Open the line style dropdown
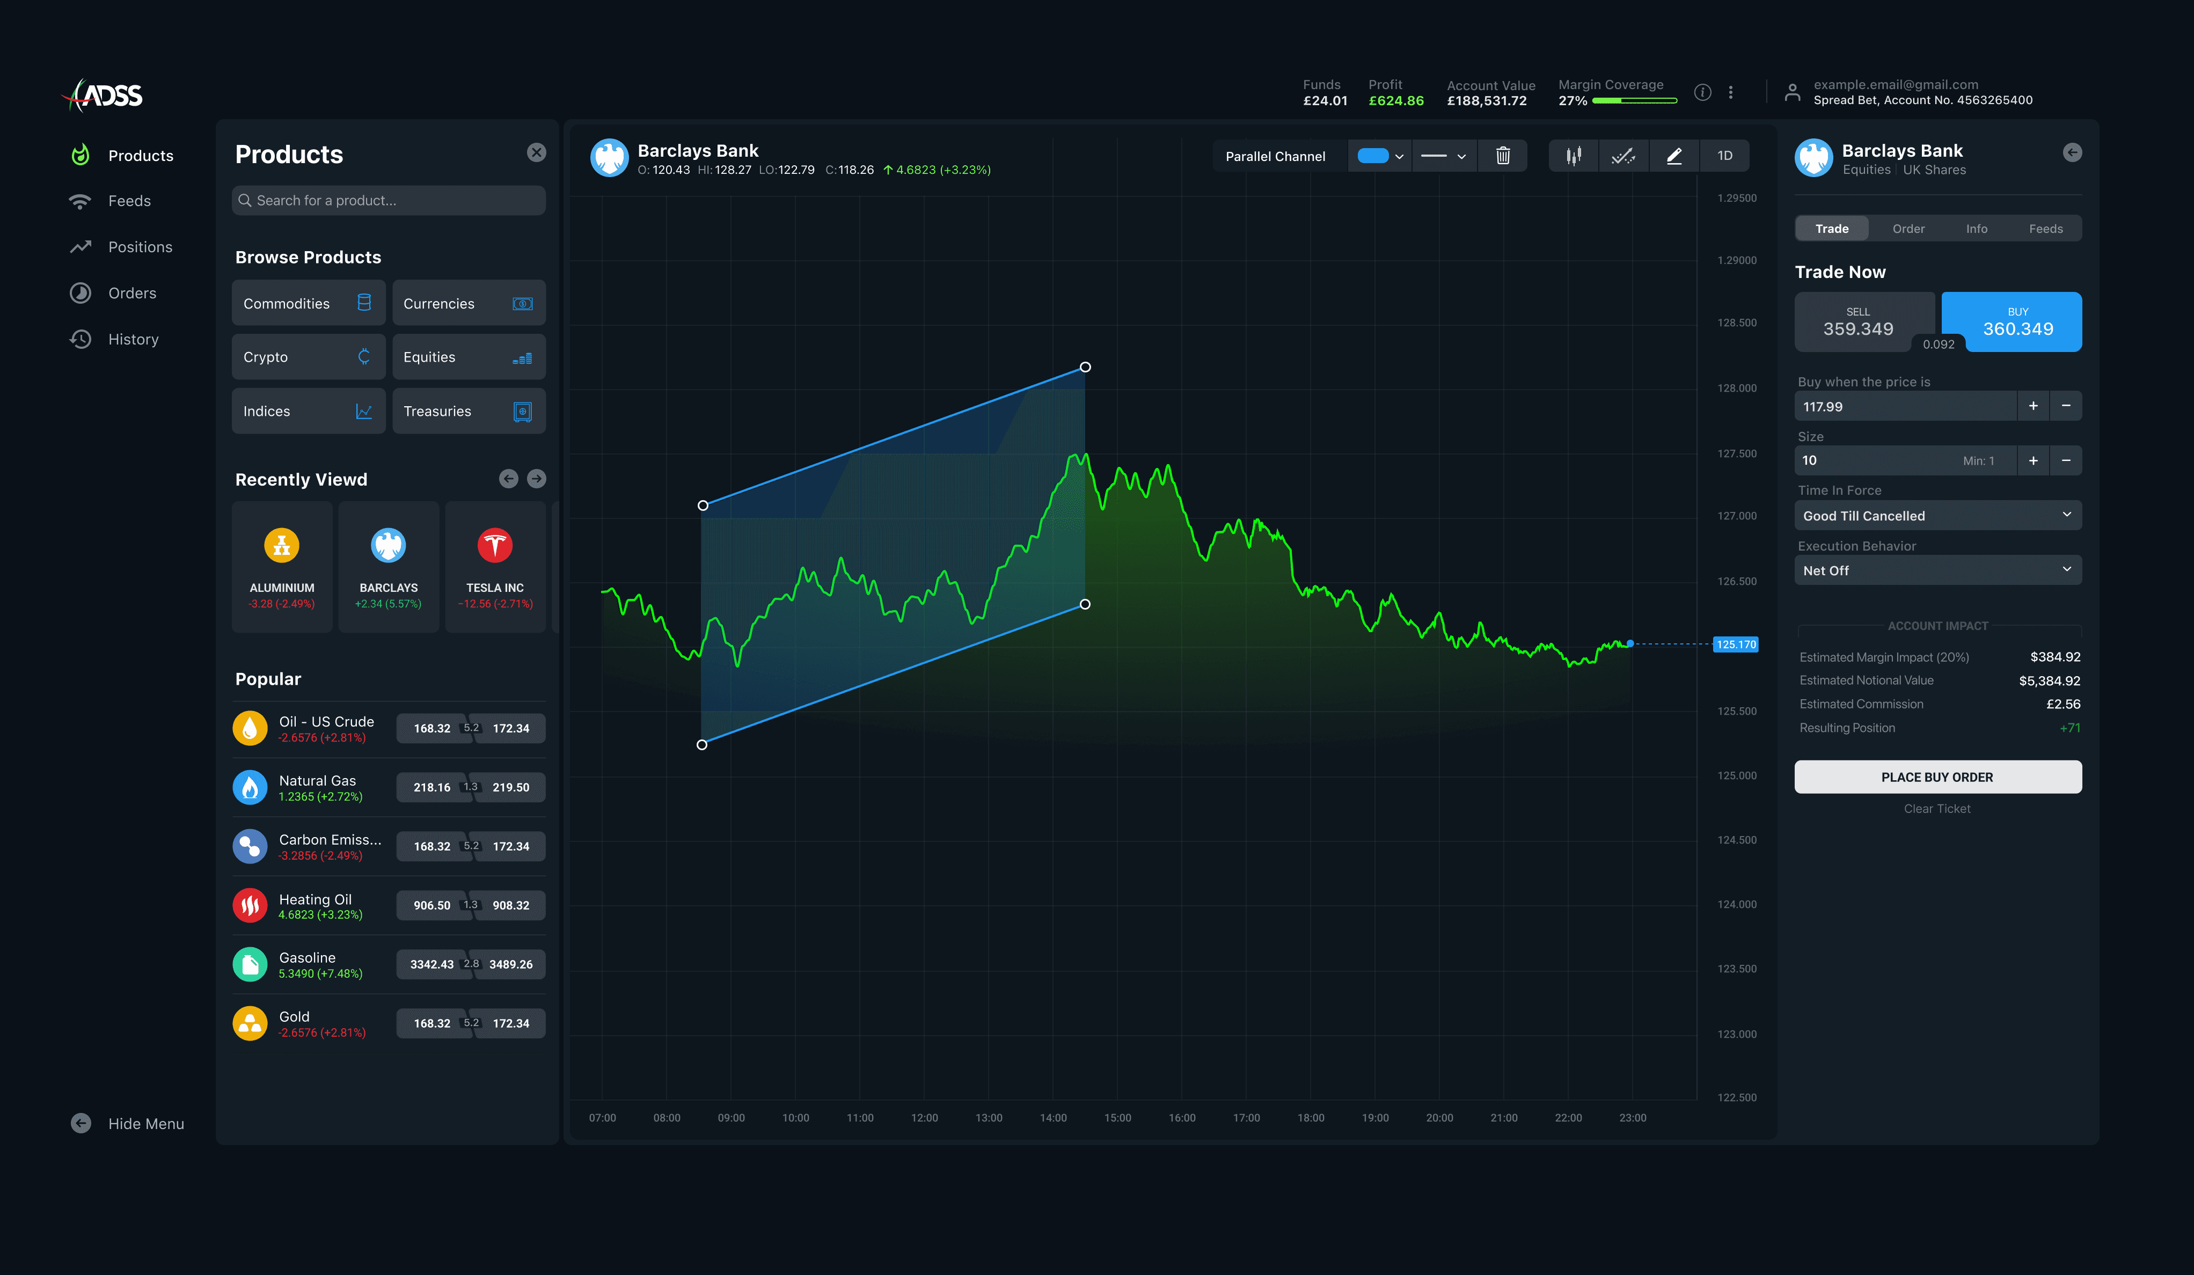Viewport: 2194px width, 1275px height. click(1444, 156)
